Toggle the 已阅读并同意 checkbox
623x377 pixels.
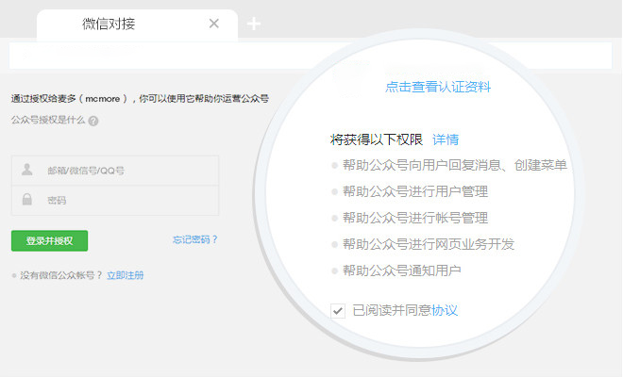click(338, 310)
